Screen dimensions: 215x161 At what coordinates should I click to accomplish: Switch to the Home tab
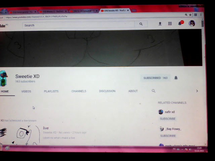pyautogui.click(x=5, y=91)
